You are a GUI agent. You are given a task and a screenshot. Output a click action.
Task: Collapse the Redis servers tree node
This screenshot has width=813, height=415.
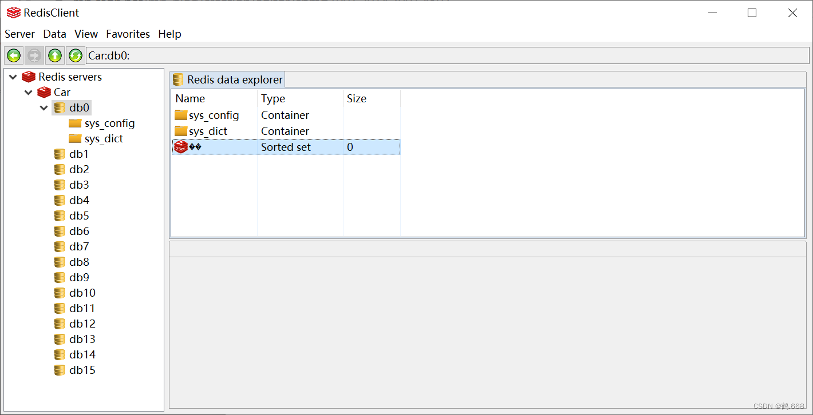(x=13, y=77)
